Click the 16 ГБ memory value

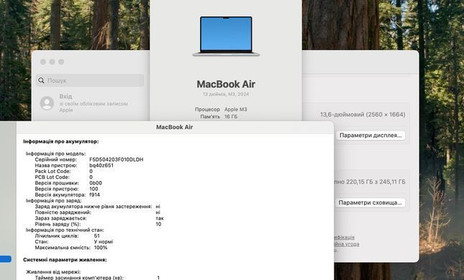(231, 116)
